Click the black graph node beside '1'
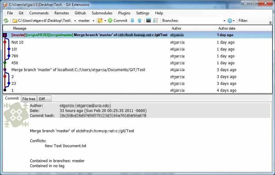This screenshot has width=275, height=175. tap(5, 90)
